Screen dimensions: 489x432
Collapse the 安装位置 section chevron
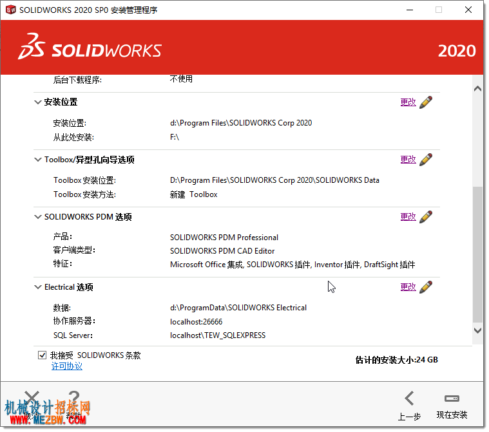[38, 102]
